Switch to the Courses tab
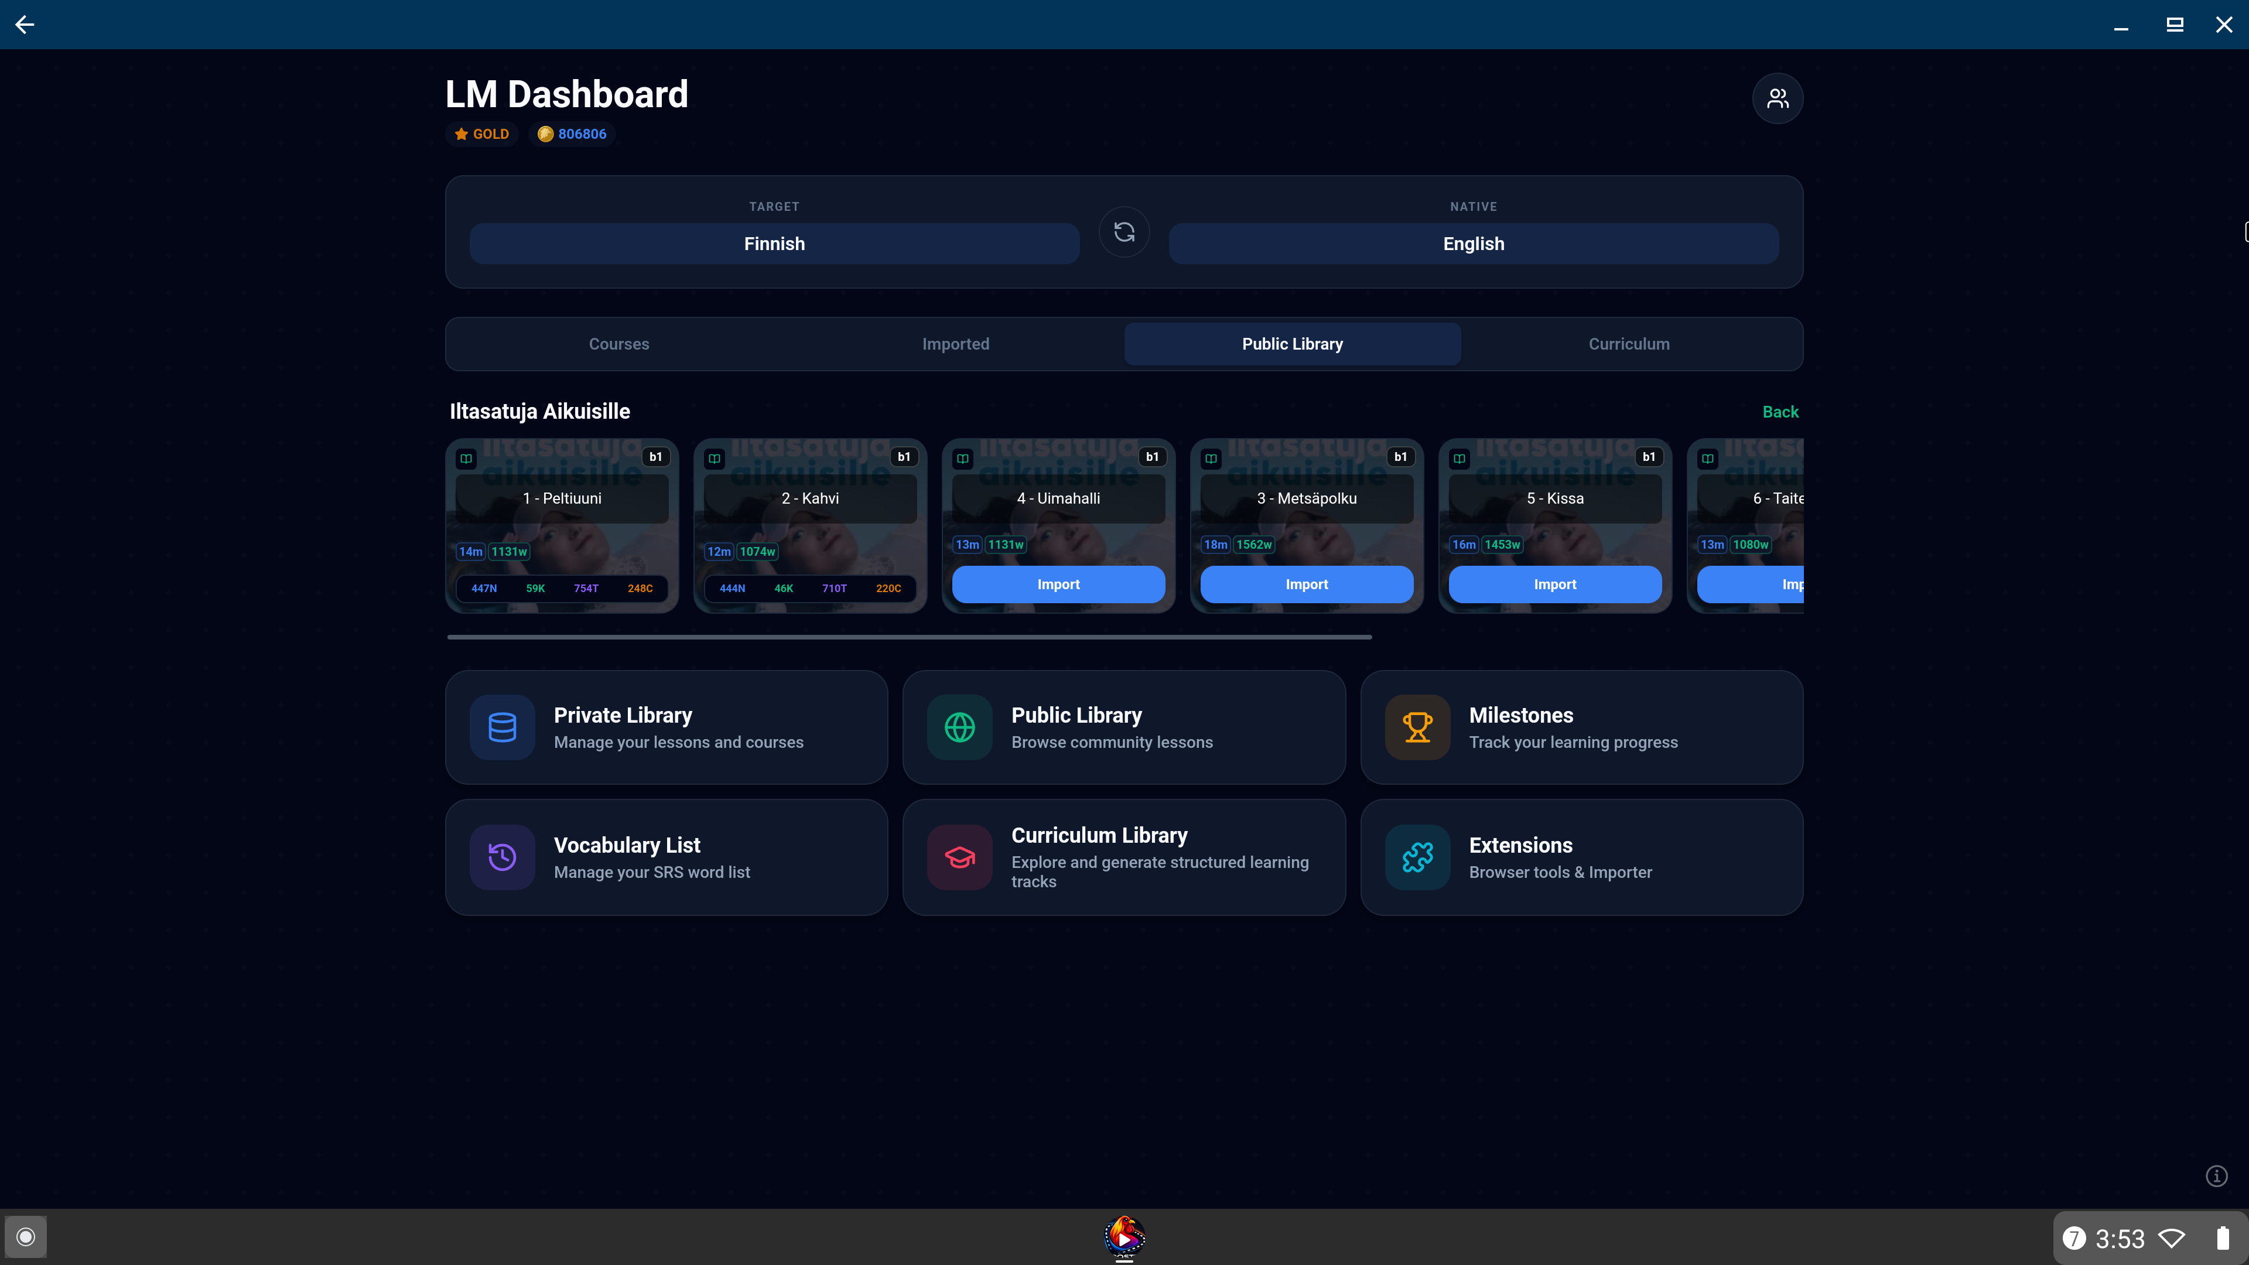This screenshot has width=2249, height=1265. pyautogui.click(x=618, y=344)
